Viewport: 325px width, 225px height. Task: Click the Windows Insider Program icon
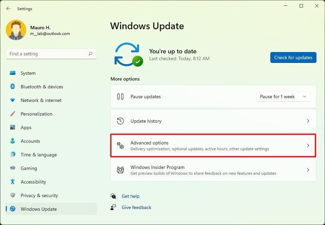tap(120, 170)
